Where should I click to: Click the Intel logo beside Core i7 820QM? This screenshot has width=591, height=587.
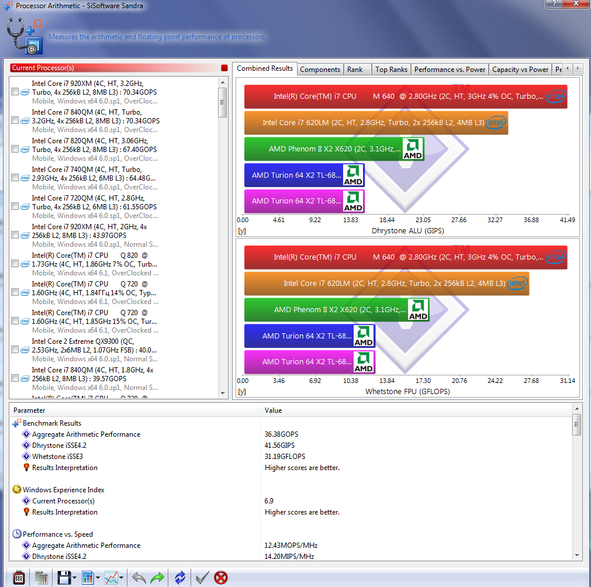[x=25, y=149]
